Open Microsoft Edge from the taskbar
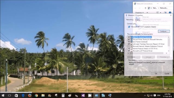The image size is (174, 98). tap(23, 96)
